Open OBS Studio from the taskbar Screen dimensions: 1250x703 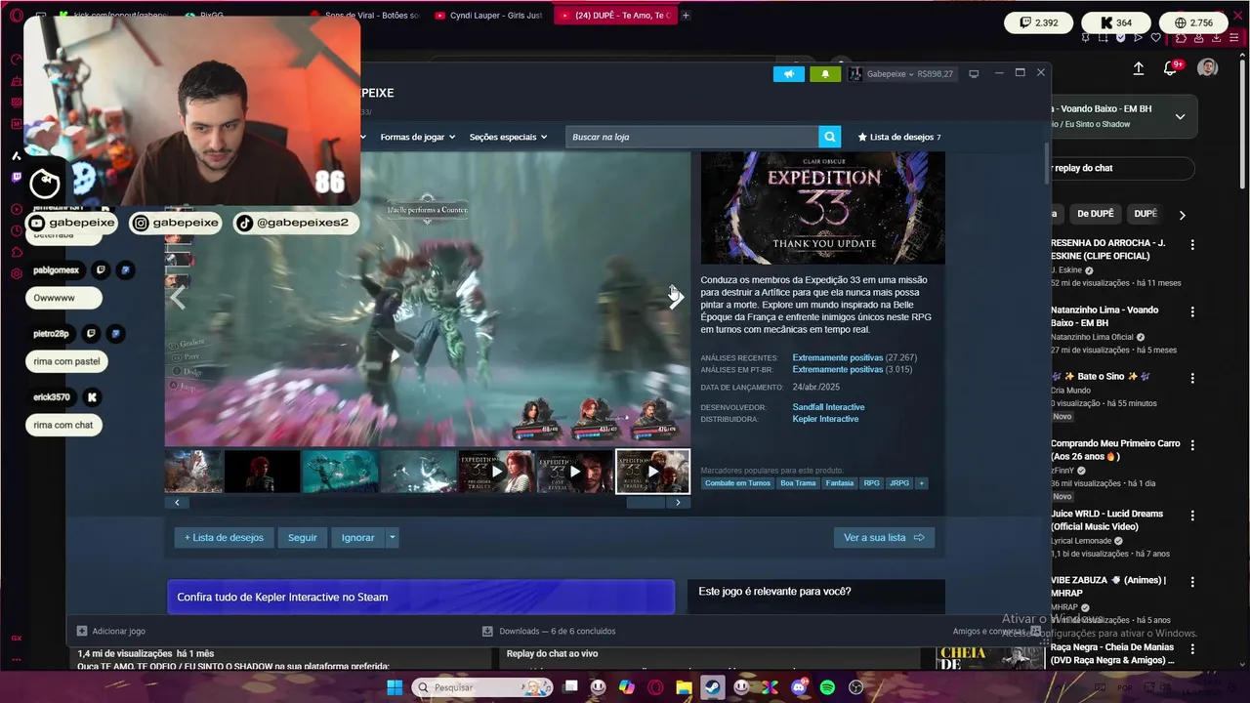point(856,687)
